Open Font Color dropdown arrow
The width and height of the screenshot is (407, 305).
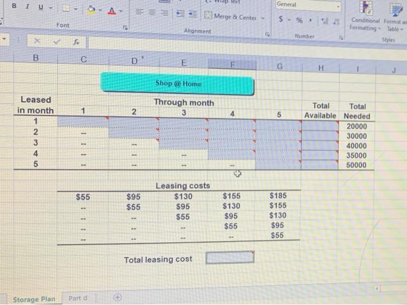click(x=121, y=11)
